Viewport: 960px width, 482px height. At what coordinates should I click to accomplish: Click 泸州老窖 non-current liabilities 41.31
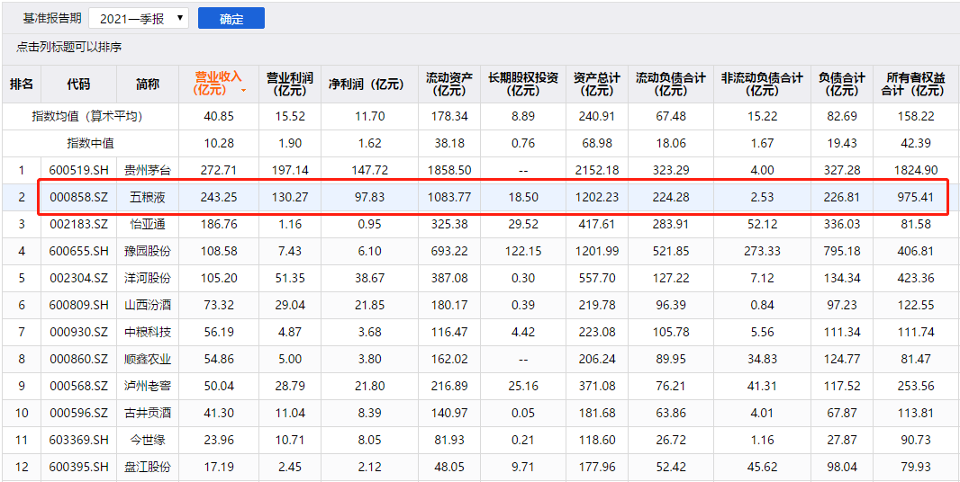coord(762,386)
